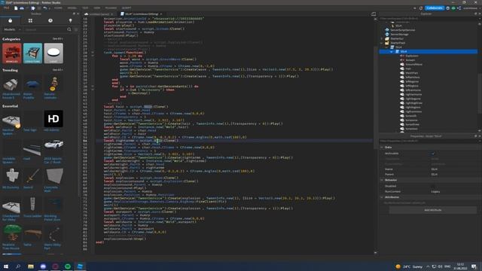Collapse the Data properties section
The image size is (482, 271).
pos(382,148)
